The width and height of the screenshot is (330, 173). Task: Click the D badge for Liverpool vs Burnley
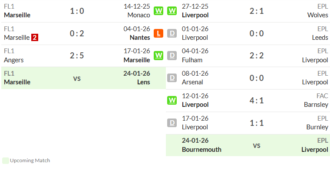coord(172,123)
